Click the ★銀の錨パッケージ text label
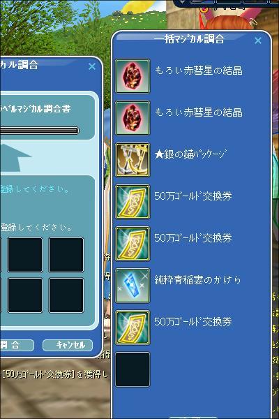 click(190, 154)
